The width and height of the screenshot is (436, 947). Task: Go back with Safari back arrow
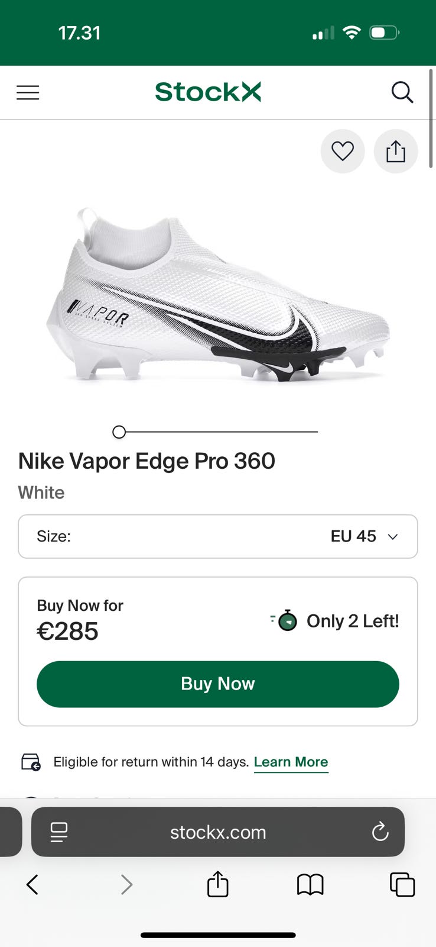(32, 885)
